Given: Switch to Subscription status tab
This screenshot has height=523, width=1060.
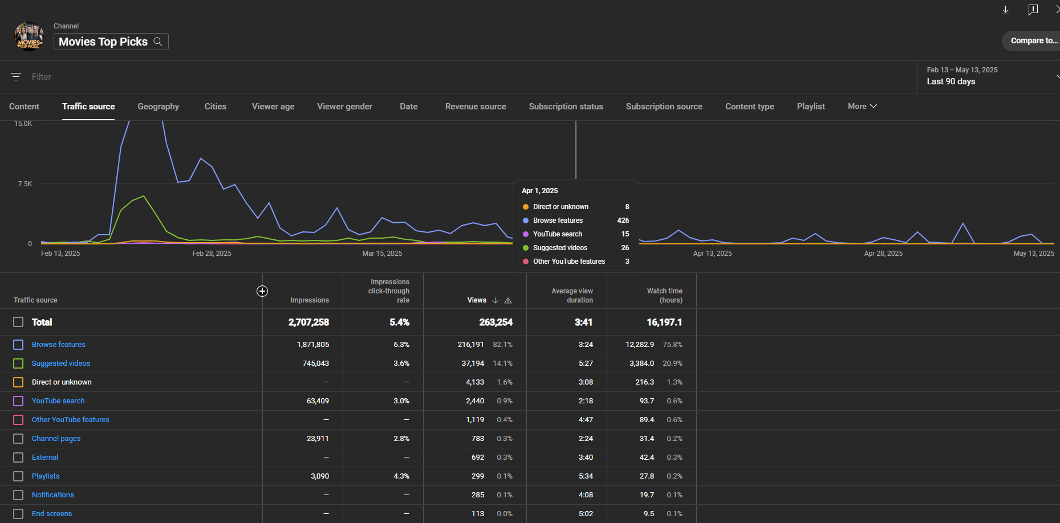Looking at the screenshot, I should click(566, 107).
